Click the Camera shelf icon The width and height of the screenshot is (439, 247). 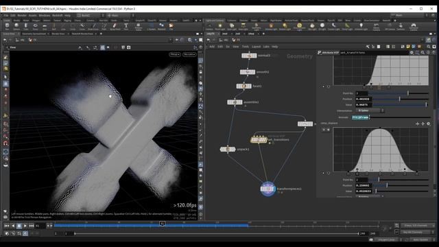click(209, 27)
